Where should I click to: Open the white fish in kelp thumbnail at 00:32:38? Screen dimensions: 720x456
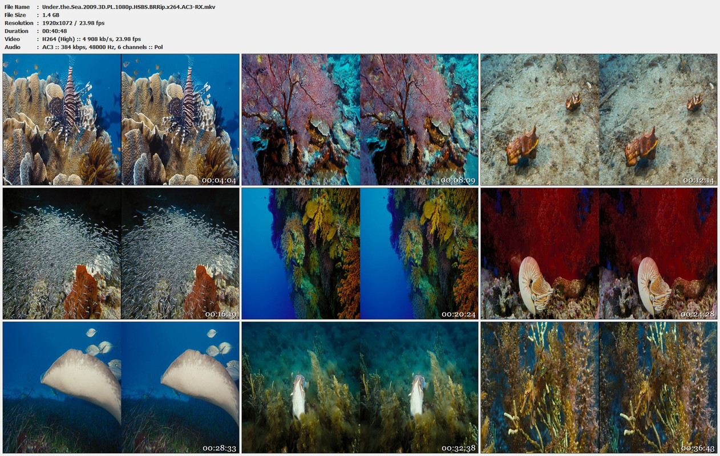click(360, 388)
